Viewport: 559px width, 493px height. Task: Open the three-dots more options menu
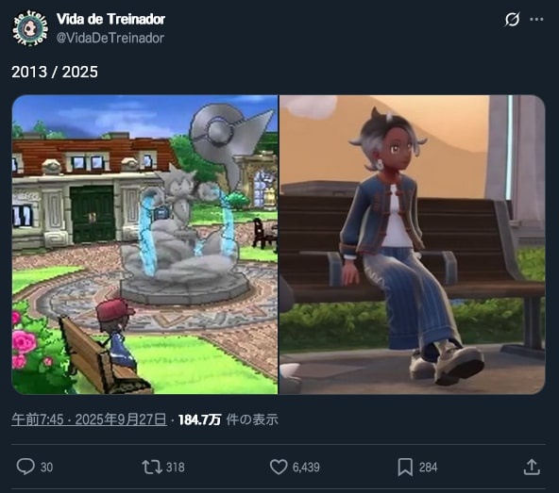pos(536,19)
